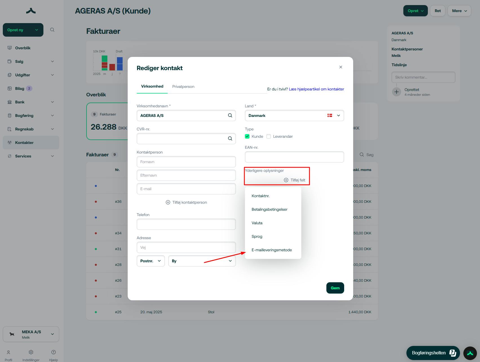Open the By city dropdown
The width and height of the screenshot is (480, 362).
202,261
